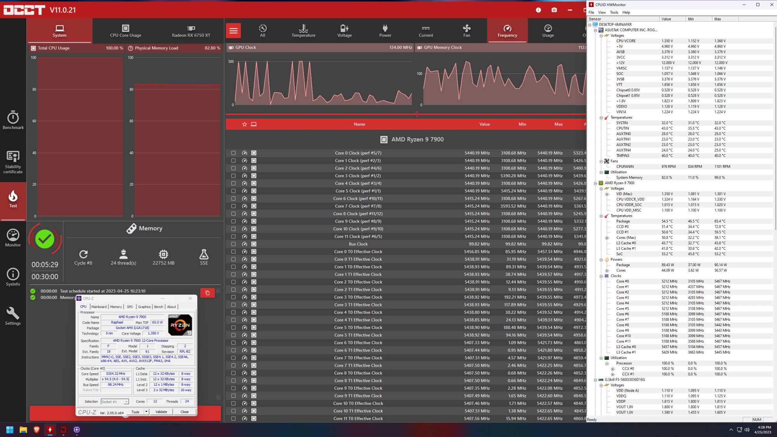Click the Close button in CPU-Z
777x437 pixels.
185,412
